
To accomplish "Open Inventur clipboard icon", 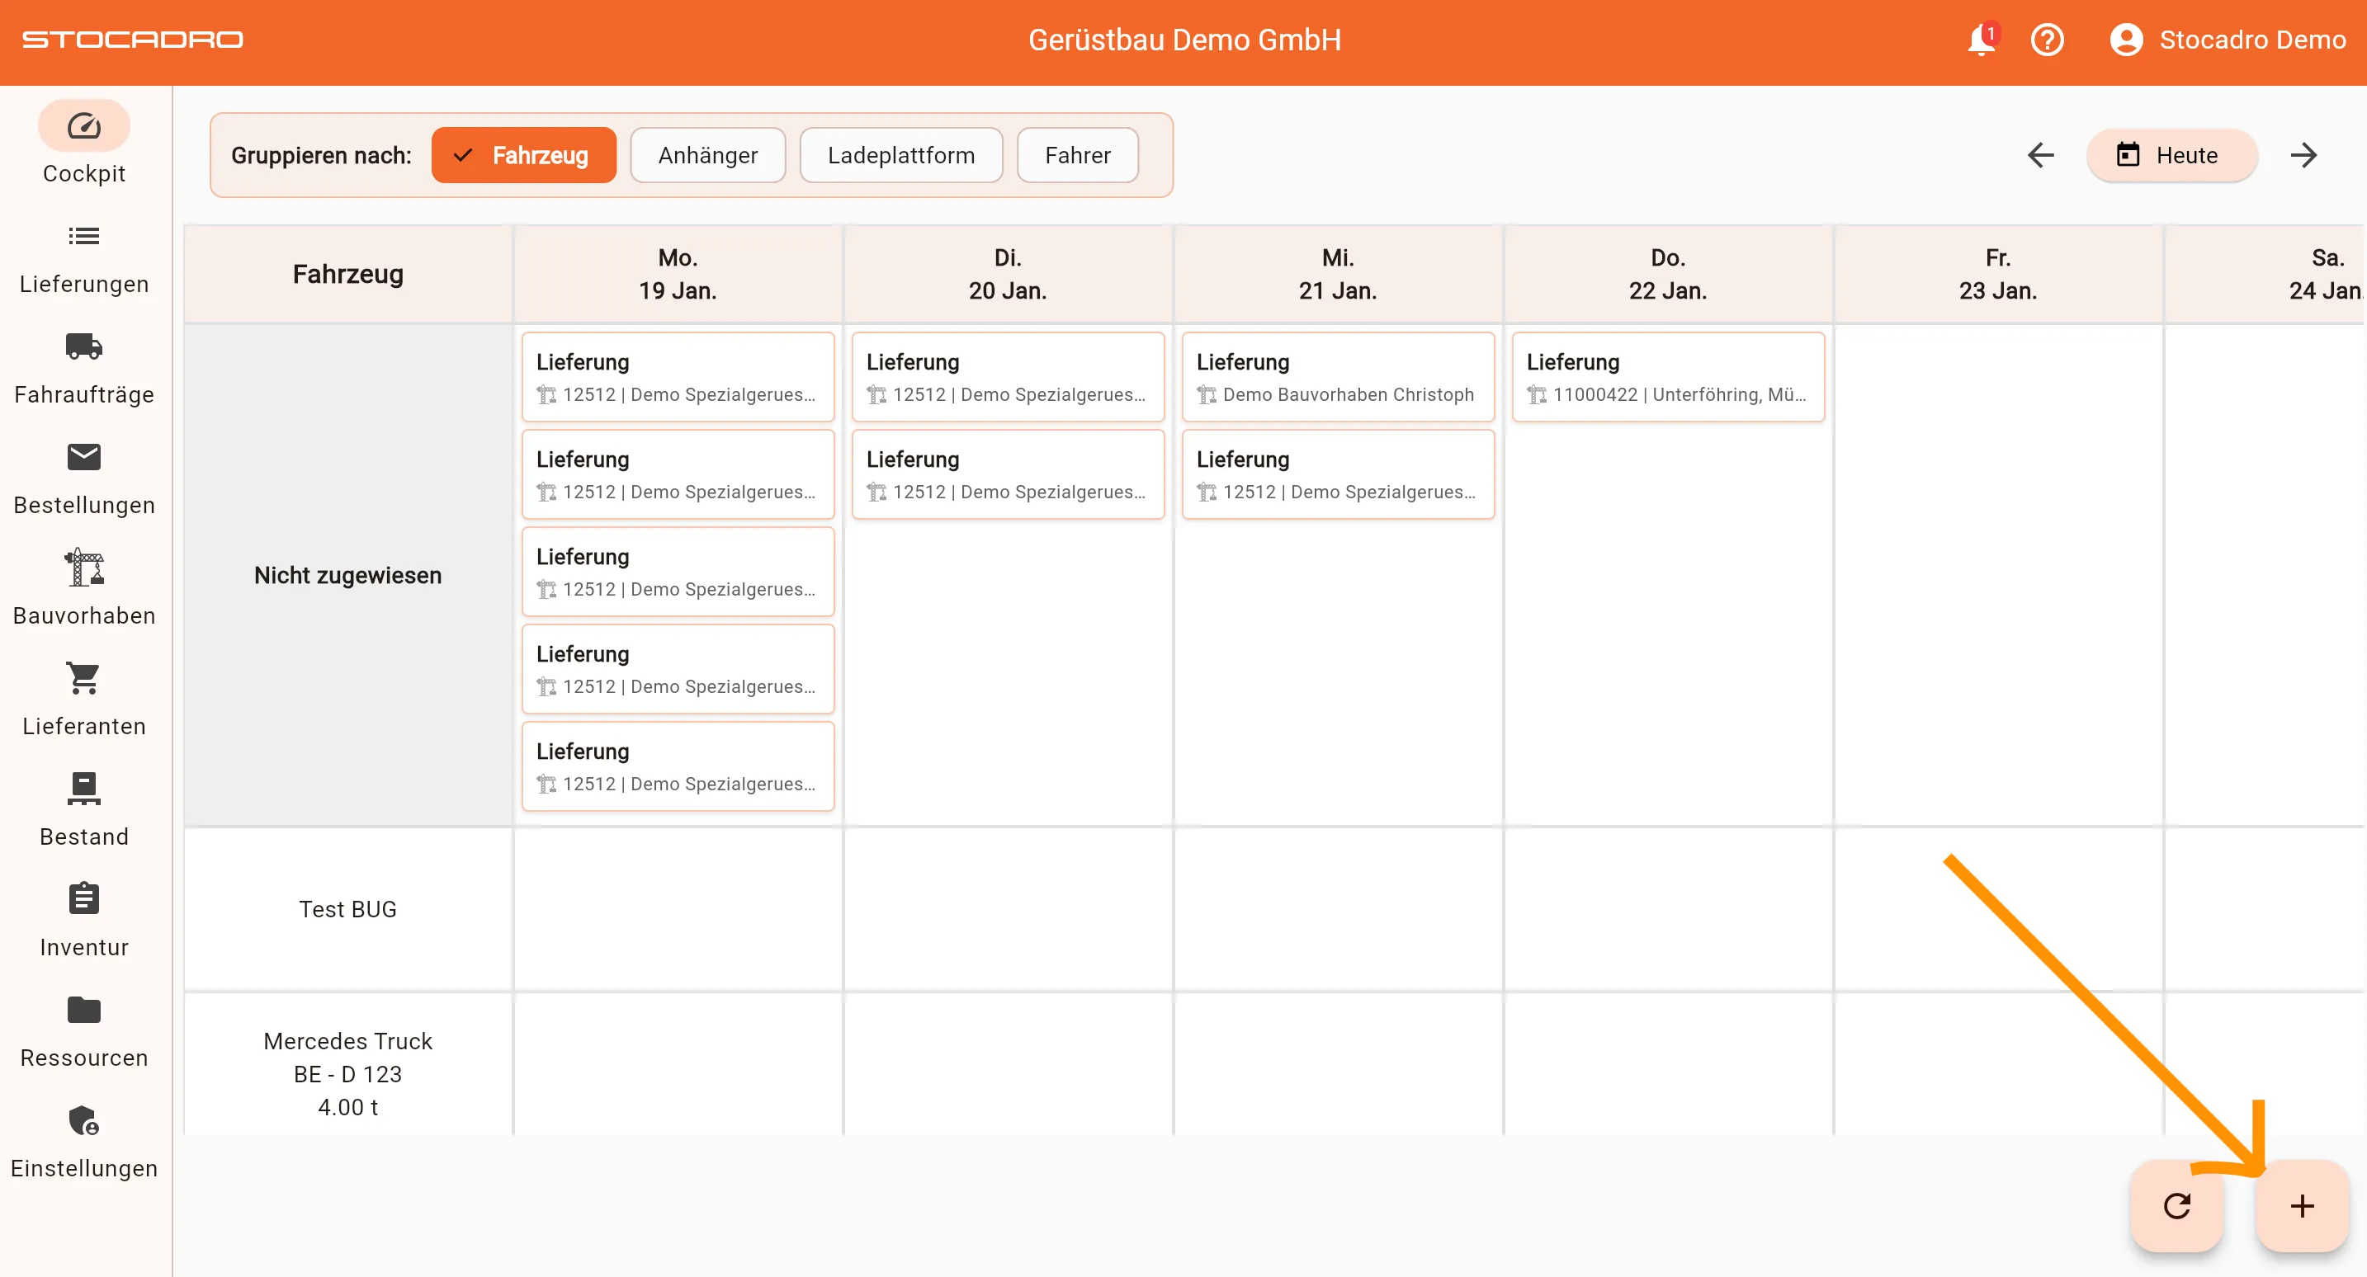I will coord(83,898).
